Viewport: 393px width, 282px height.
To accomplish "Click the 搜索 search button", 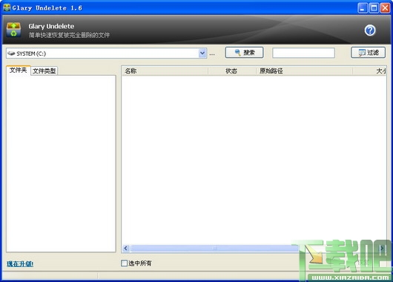I will pyautogui.click(x=245, y=53).
